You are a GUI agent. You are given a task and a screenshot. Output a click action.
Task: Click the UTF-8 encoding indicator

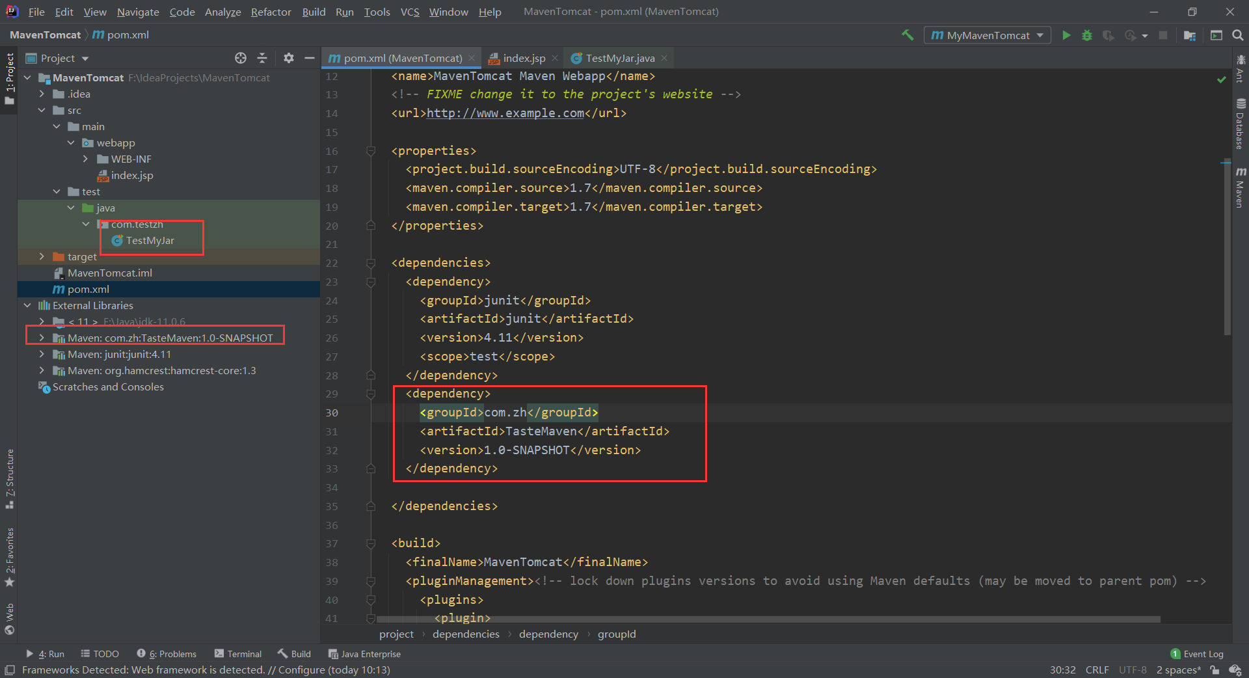pos(1133,670)
